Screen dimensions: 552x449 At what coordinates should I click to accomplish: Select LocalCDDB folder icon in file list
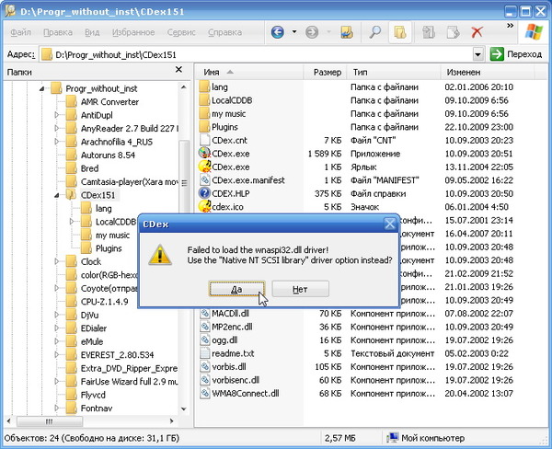pyautogui.click(x=204, y=100)
